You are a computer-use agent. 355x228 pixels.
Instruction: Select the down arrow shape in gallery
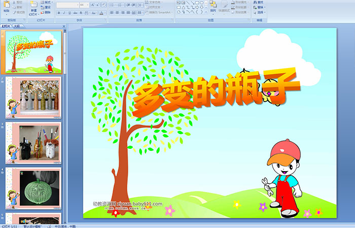coord(201,8)
